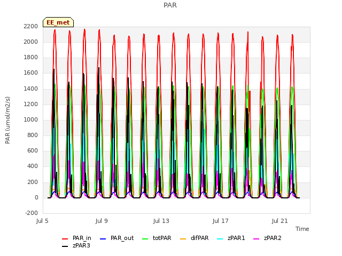Click the 1000 y-axis tick label

(x=31, y=120)
